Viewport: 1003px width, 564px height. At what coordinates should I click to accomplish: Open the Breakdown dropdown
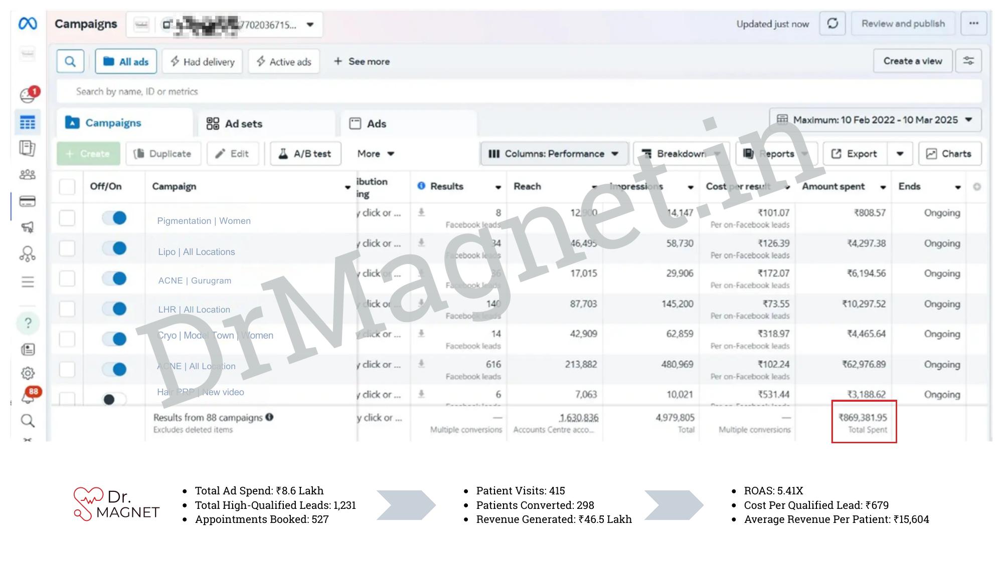point(681,154)
